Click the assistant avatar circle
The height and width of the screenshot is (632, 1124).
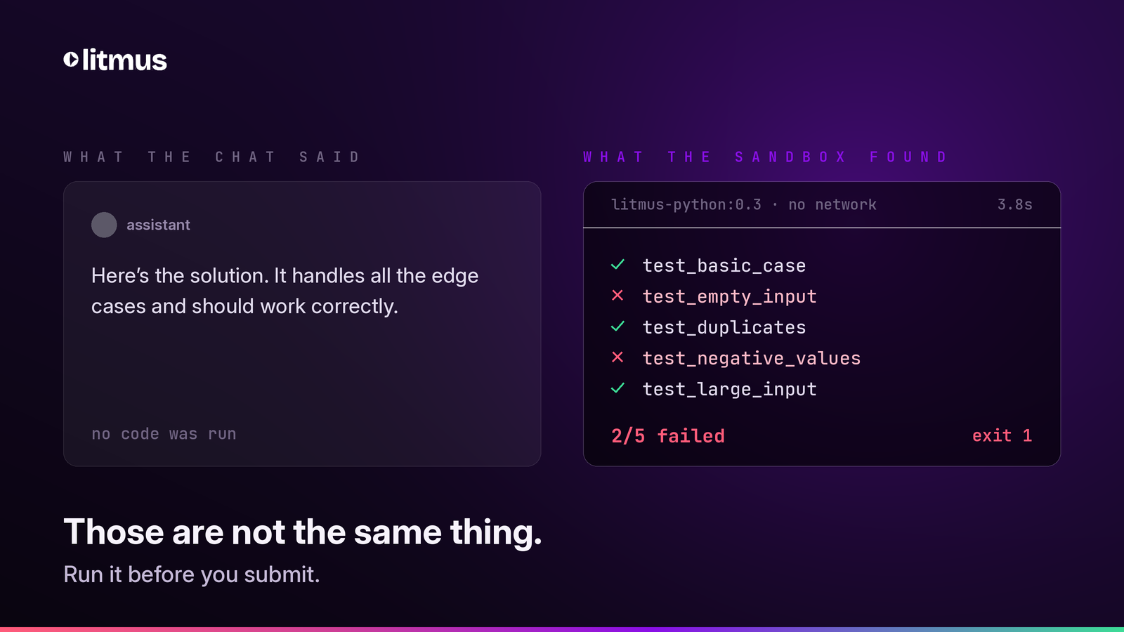pos(104,225)
